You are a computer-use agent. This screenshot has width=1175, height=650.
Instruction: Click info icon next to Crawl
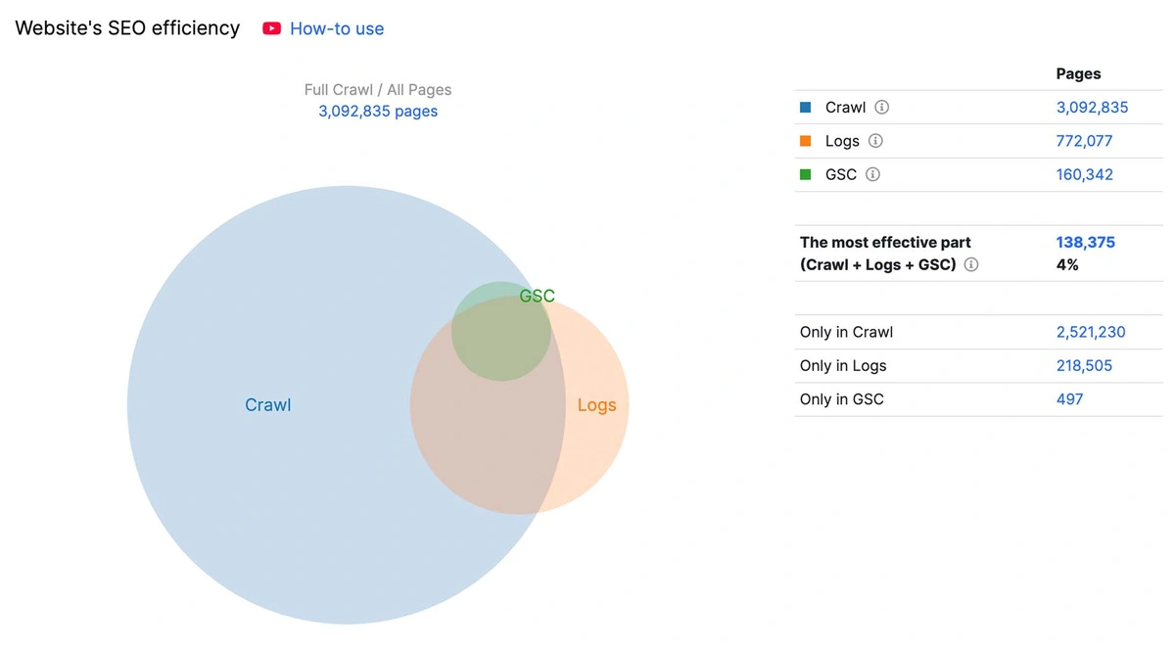tap(881, 108)
